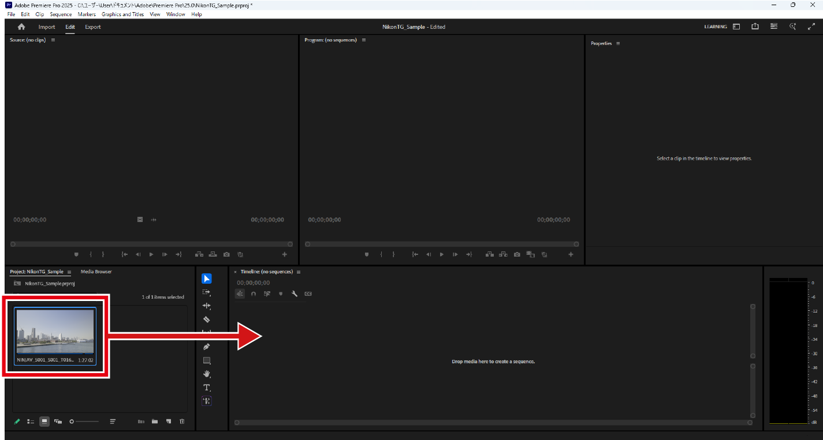Image resolution: width=823 pixels, height=440 pixels.
Task: Open the Timeline panel menu
Action: 299,272
